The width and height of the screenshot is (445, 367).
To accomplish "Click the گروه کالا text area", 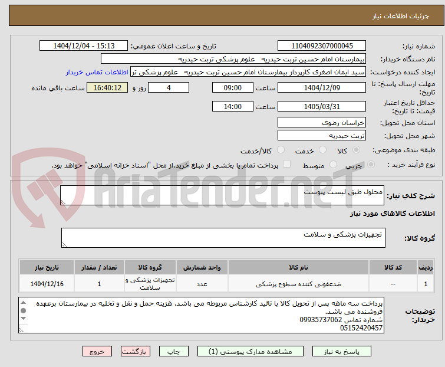I will coord(223,238).
